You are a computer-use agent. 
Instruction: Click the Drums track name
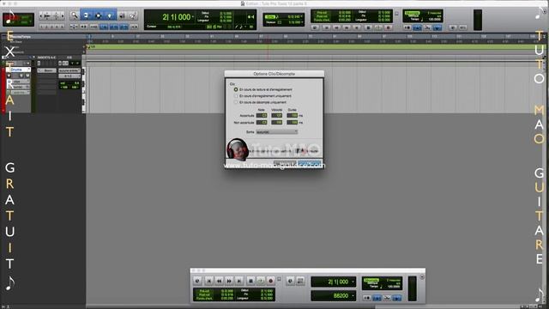pyautogui.click(x=16, y=70)
